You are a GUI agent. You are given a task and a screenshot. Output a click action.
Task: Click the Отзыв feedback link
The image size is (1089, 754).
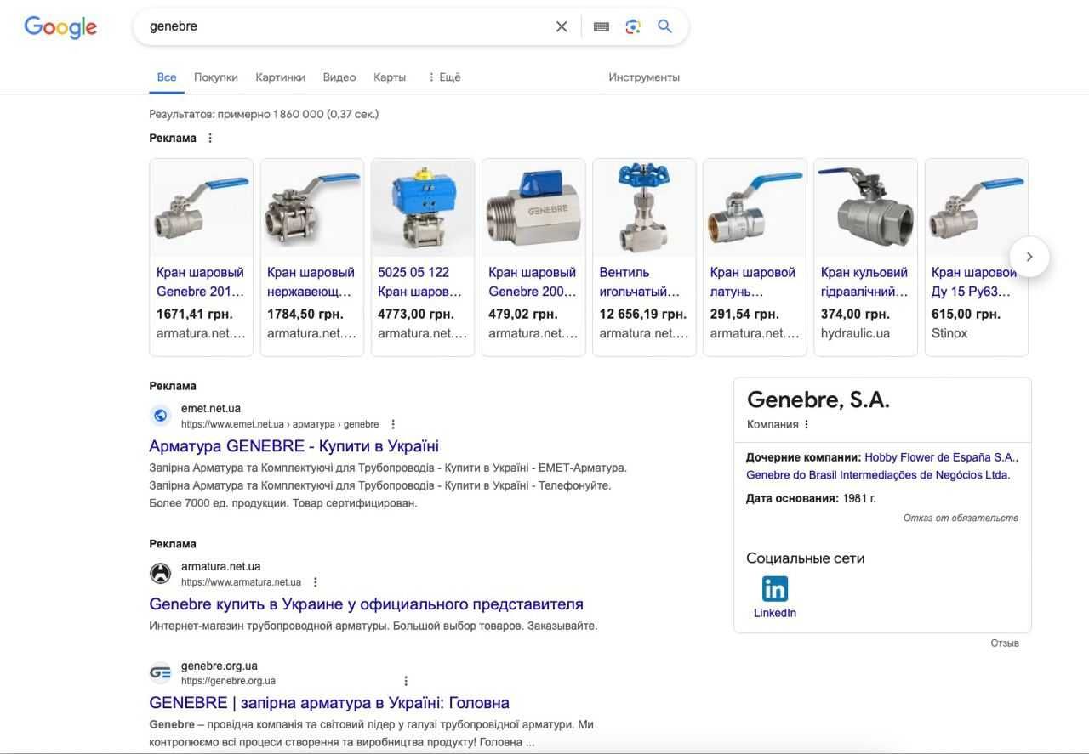pos(1005,643)
